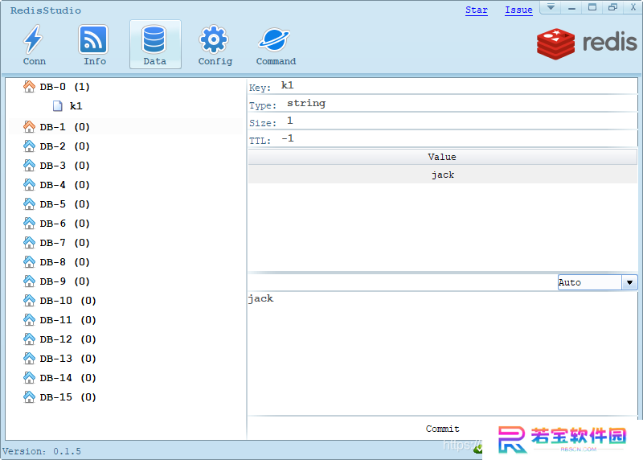Click the DB-8 house icon

click(29, 262)
